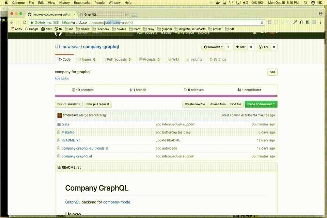Open the graphql bookmarks folder
This screenshot has width=327, height=218.
[x=164, y=29]
